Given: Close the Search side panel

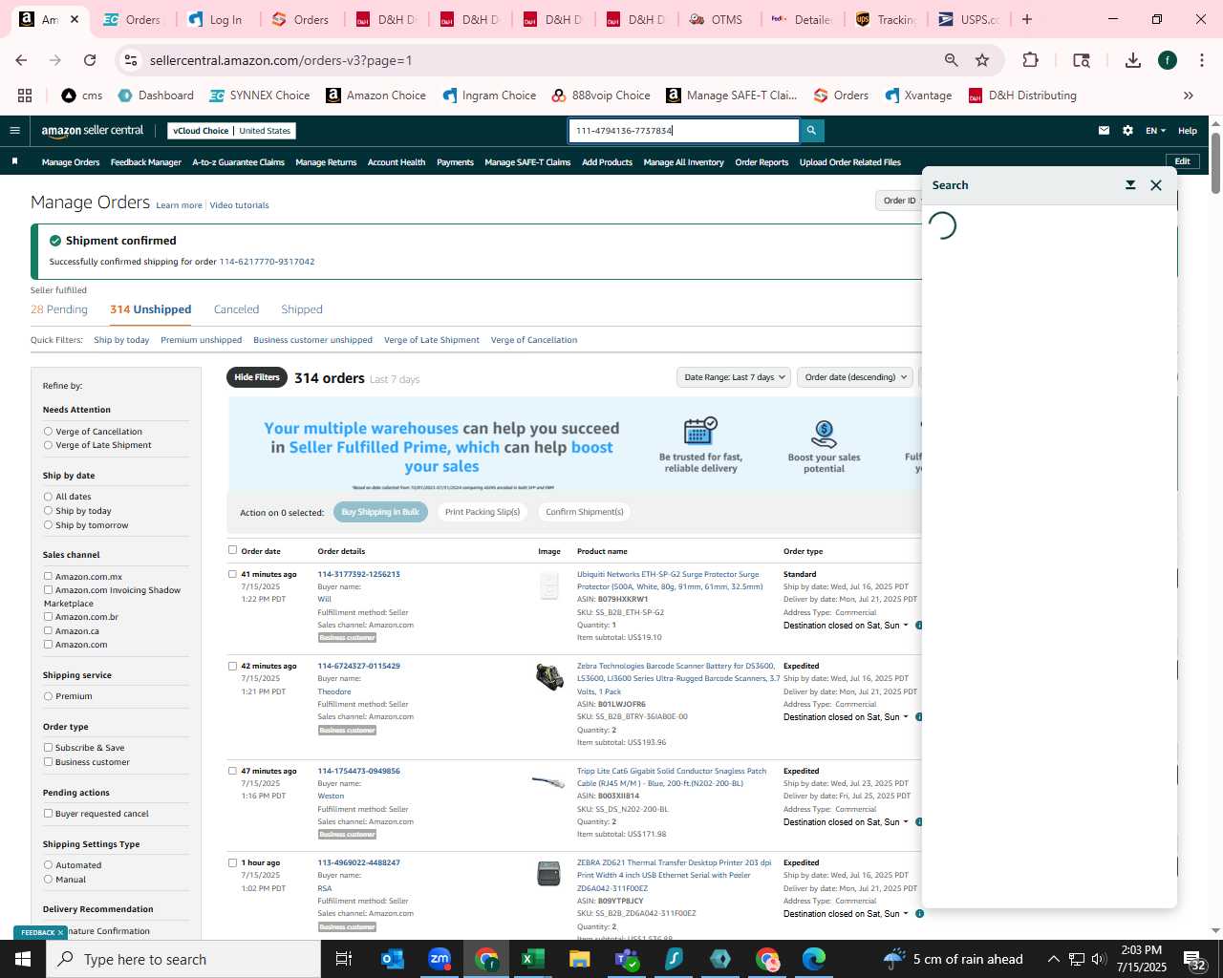Looking at the screenshot, I should [x=1156, y=185].
